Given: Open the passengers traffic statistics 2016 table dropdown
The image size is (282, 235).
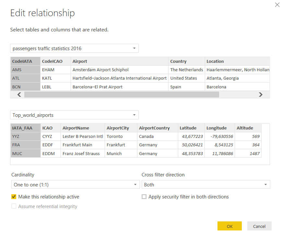Looking at the screenshot, I should [x=74, y=49].
